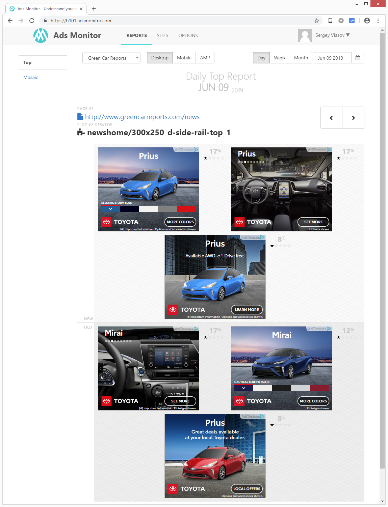Open the REPORTS navigation tab
The image size is (388, 507).
tap(137, 35)
